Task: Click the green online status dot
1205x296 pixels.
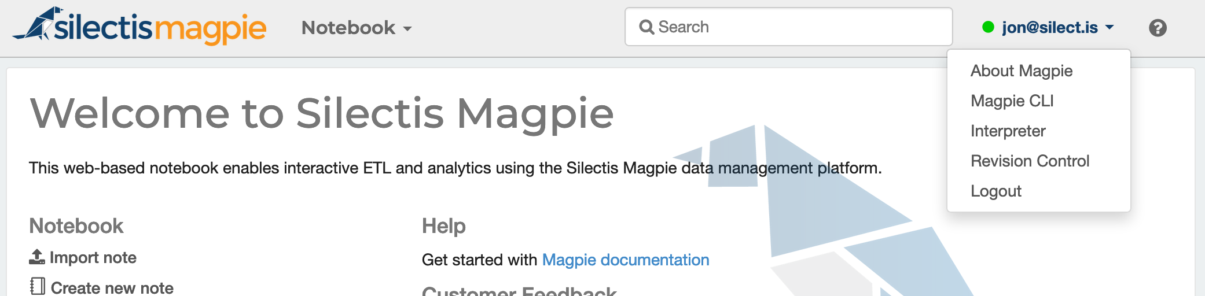Action: pos(988,27)
